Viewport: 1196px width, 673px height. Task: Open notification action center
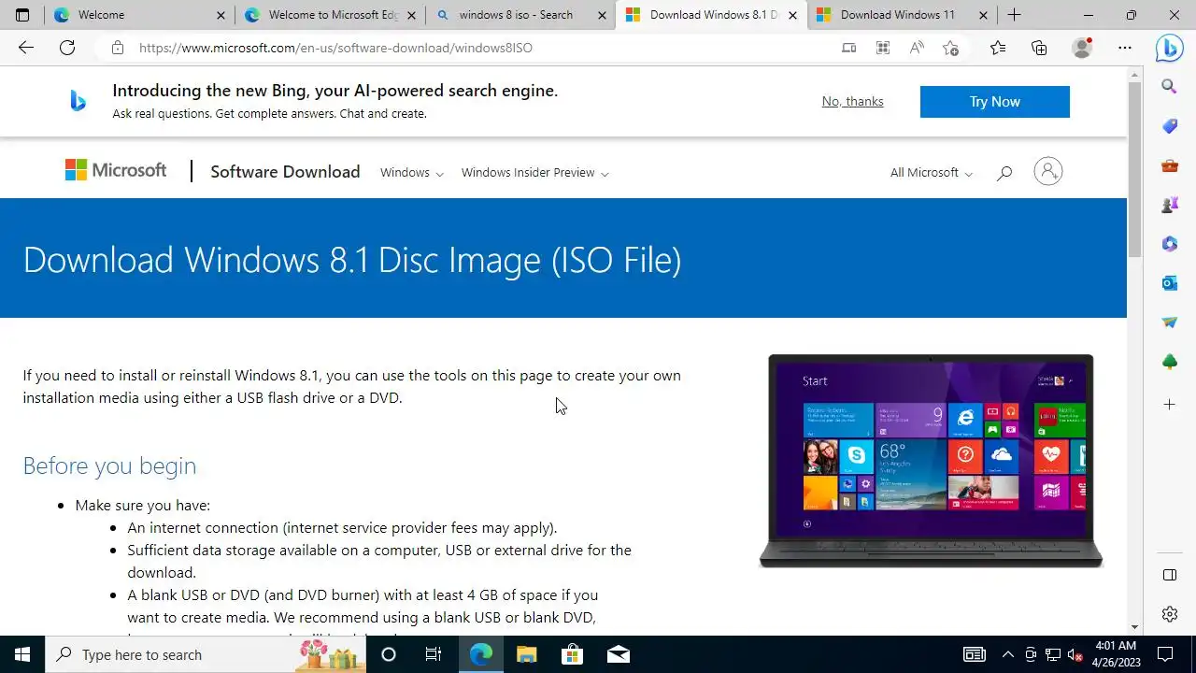pos(1166,654)
